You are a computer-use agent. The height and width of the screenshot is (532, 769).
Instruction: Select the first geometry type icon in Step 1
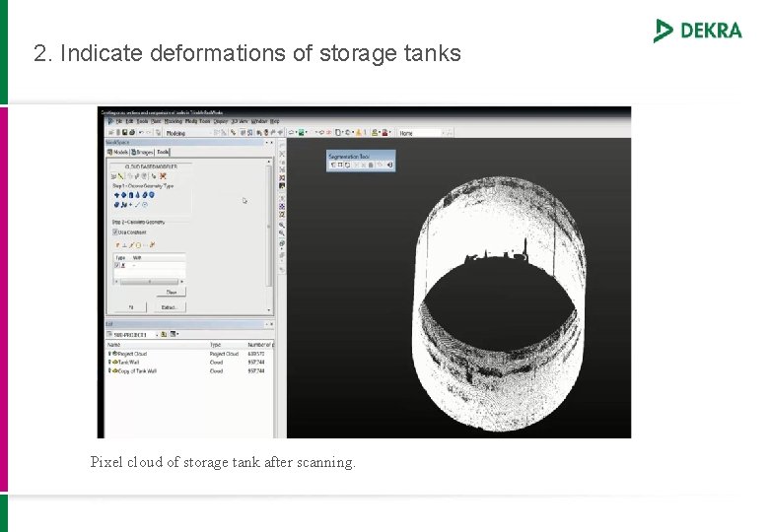tap(116, 195)
